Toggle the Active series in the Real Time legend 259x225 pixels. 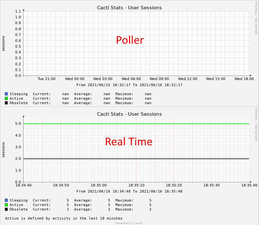[x=16, y=205]
